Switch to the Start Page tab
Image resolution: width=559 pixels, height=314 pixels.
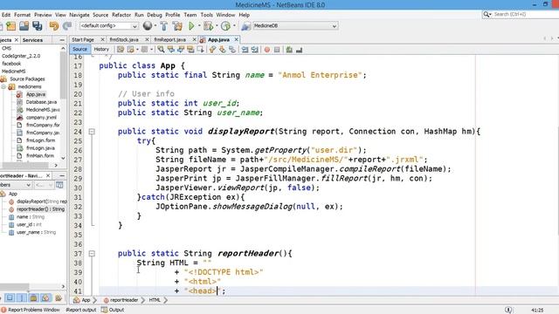(83, 39)
